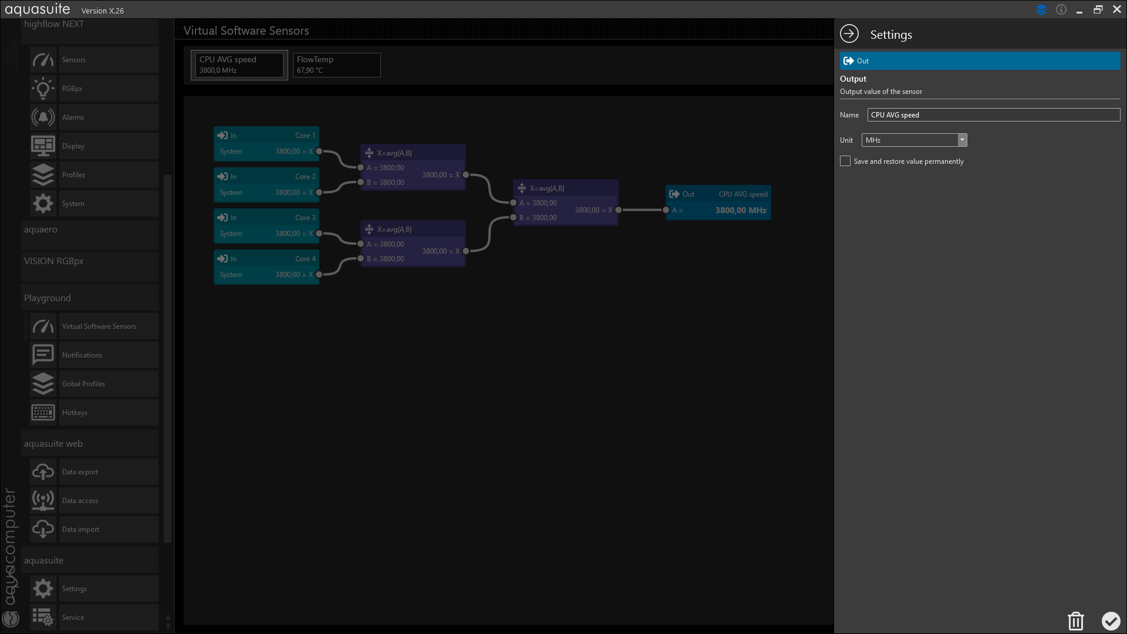Select the Core 2 input node
1127x634 pixels.
pyautogui.click(x=266, y=185)
